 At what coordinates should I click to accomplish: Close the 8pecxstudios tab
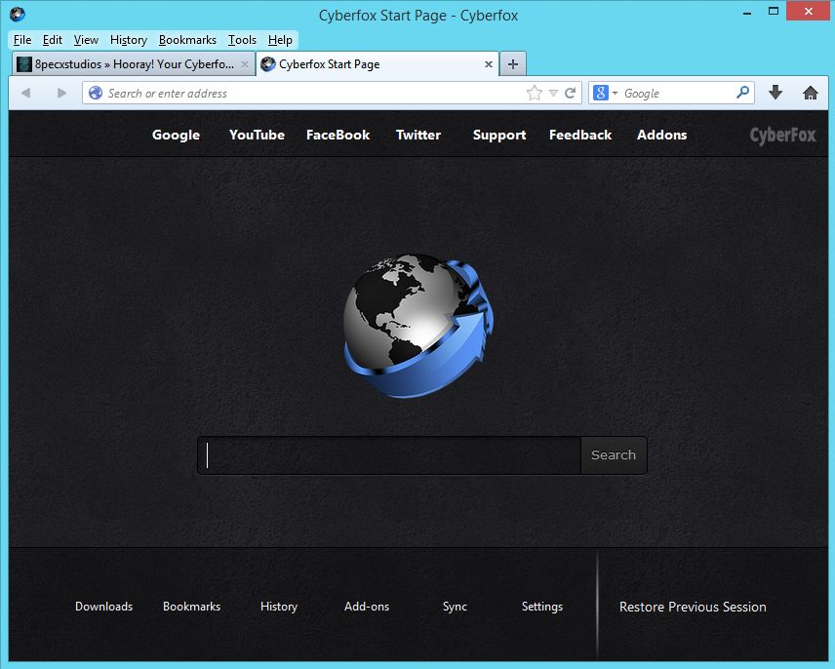click(x=245, y=64)
